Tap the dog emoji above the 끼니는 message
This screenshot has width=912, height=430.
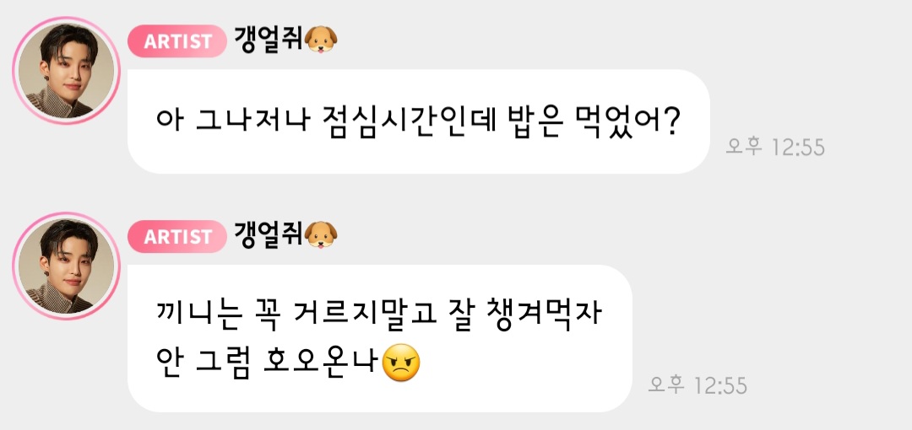pyautogui.click(x=321, y=236)
